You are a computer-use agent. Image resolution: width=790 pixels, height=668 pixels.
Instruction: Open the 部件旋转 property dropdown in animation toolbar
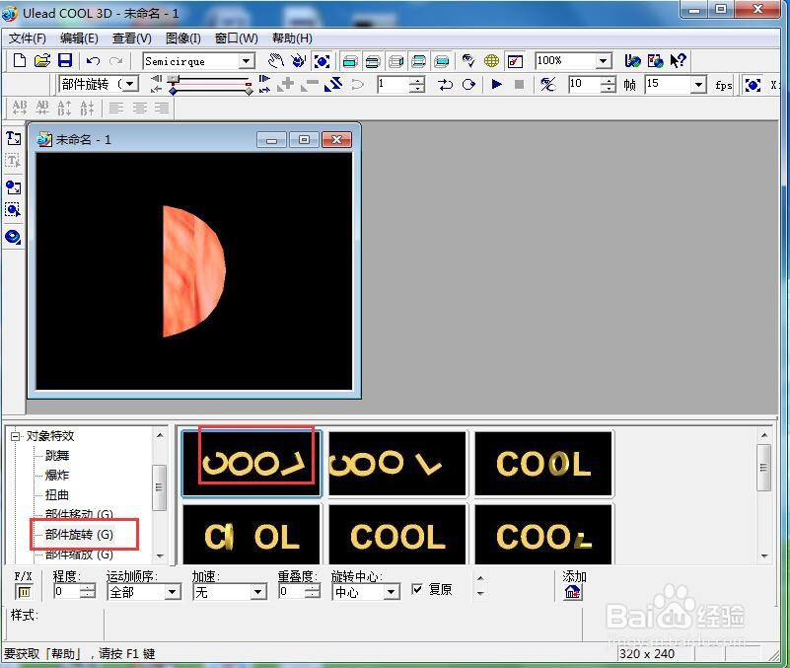(130, 84)
